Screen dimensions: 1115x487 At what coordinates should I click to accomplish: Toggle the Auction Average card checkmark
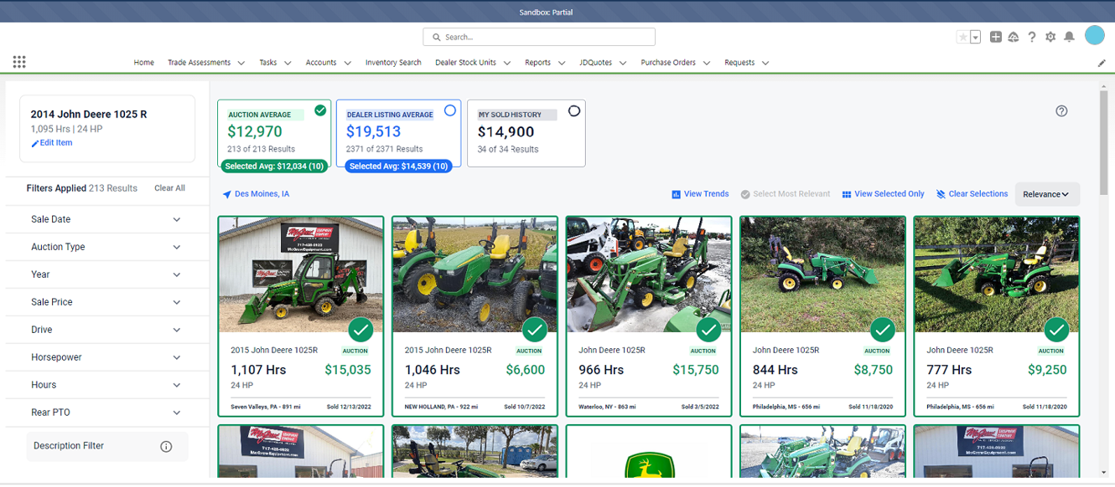320,110
